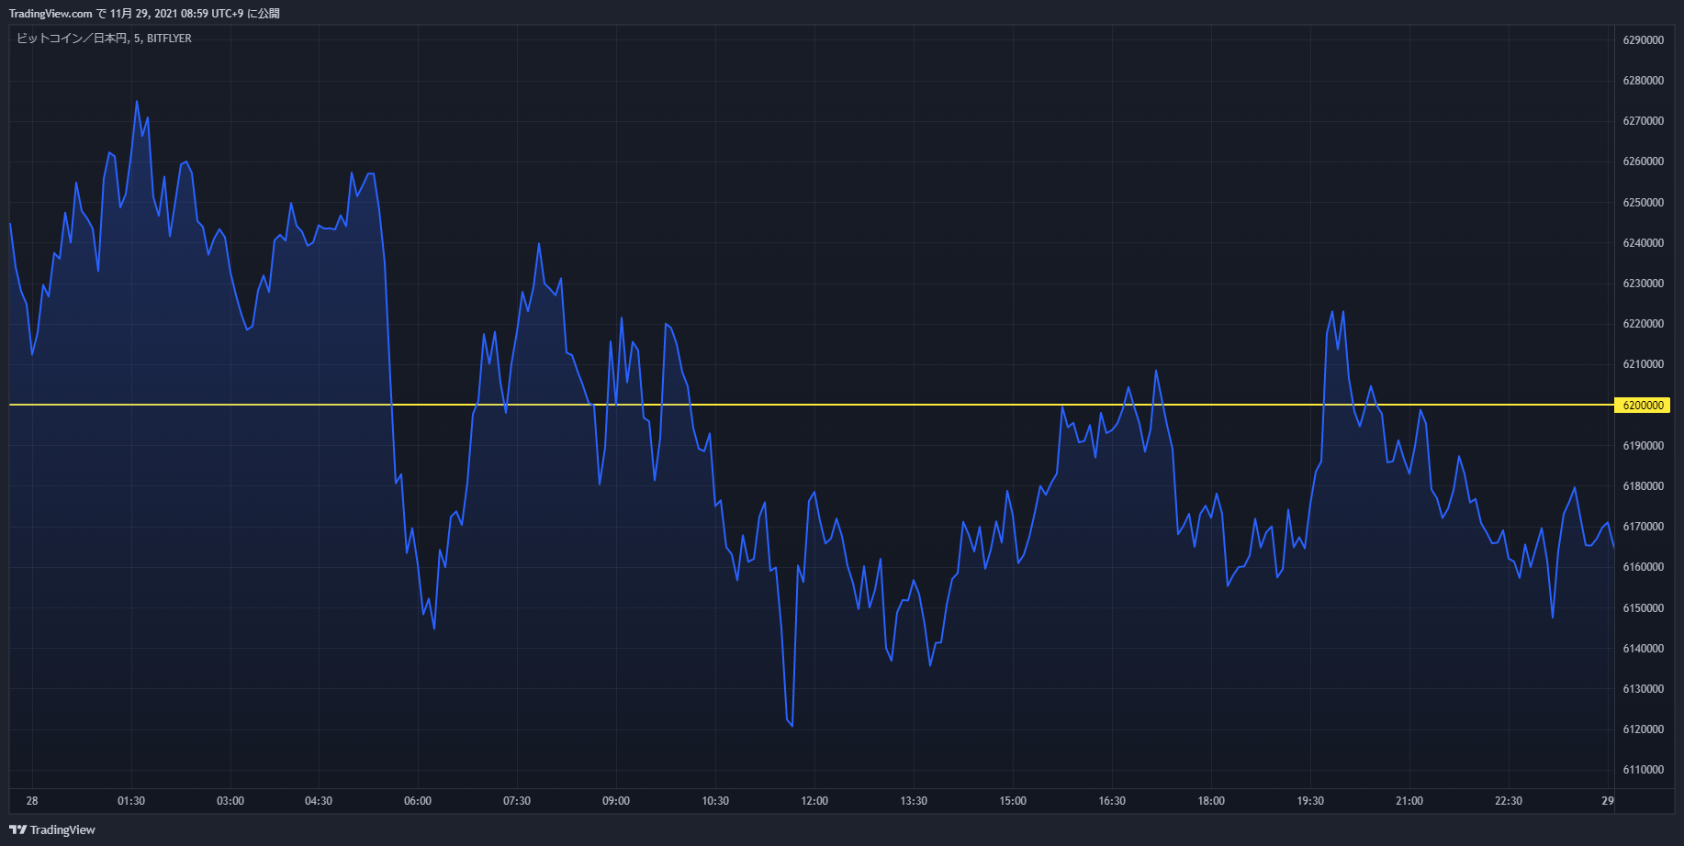Click the yellow 6200000 price label
Screen dimensions: 1684x846
tap(1642, 405)
